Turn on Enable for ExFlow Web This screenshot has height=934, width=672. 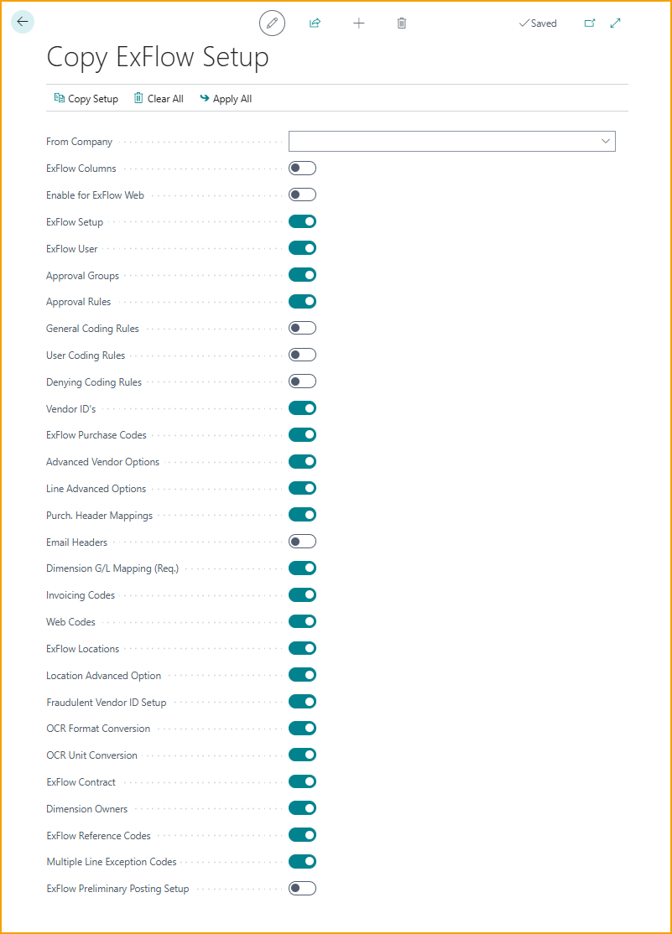click(302, 195)
